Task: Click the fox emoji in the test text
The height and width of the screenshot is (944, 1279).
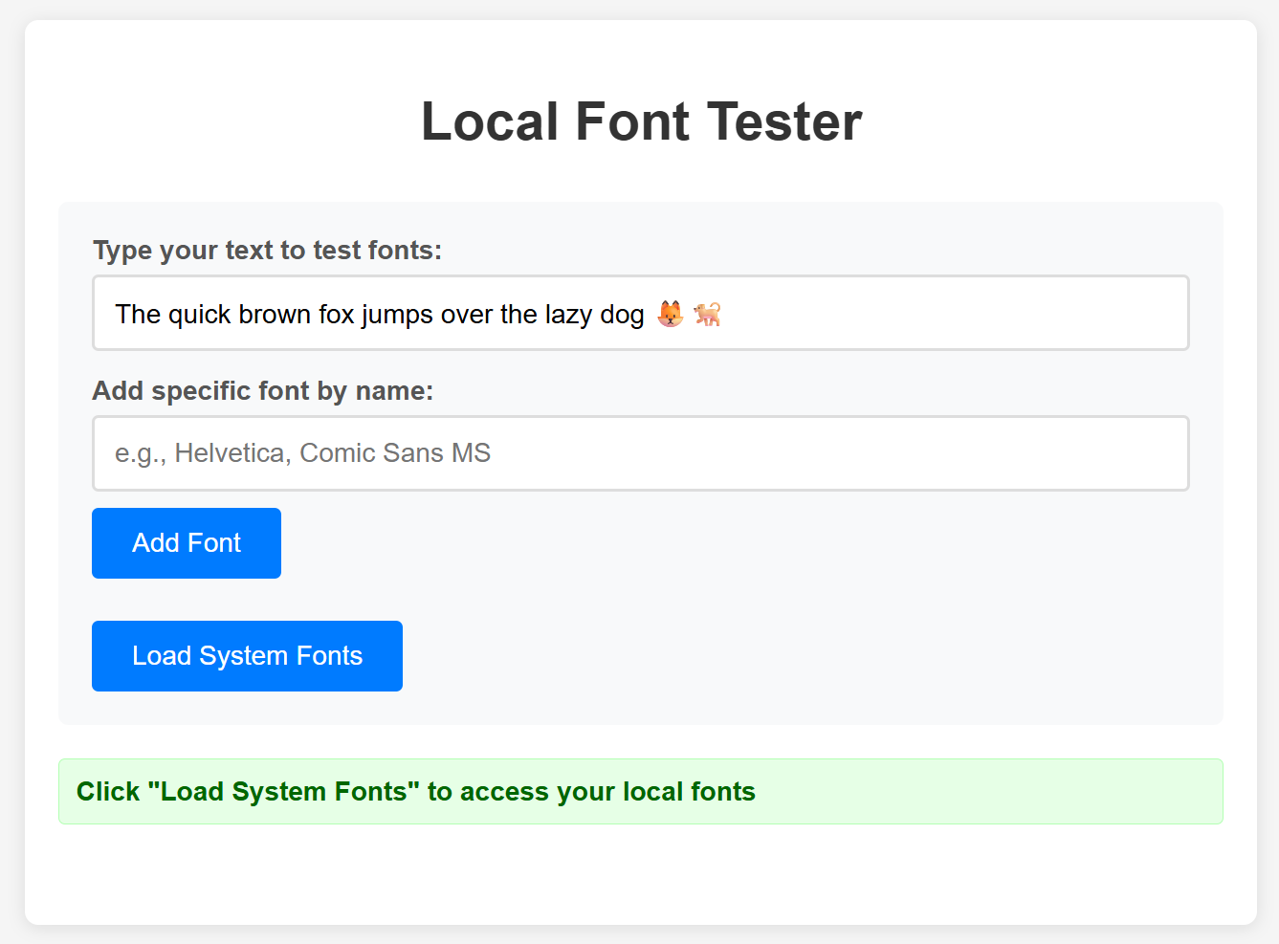Action: (671, 313)
